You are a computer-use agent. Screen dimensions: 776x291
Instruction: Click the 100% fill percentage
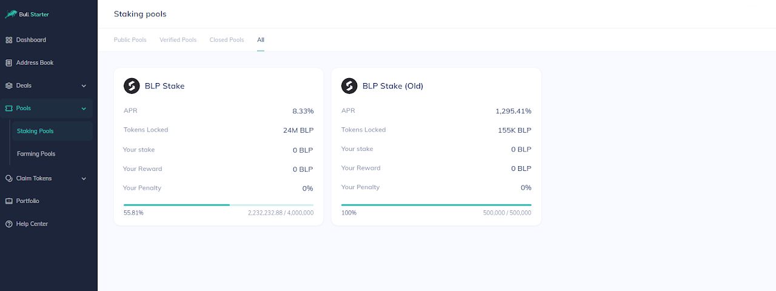[349, 213]
